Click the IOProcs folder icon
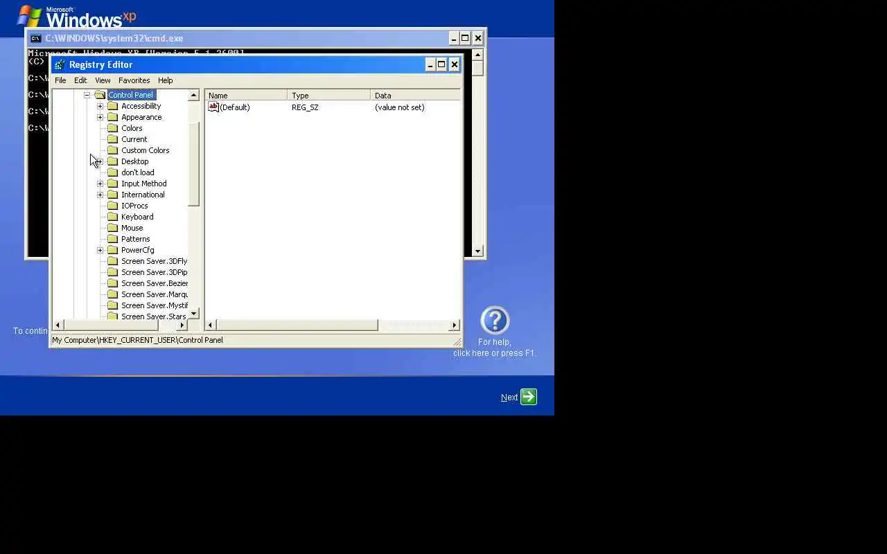The height and width of the screenshot is (554, 887). point(113,206)
